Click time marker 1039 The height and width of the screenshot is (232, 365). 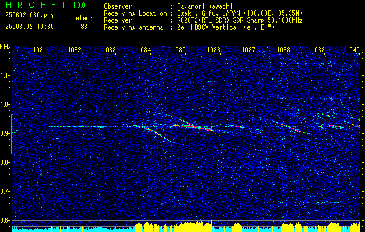point(318,49)
